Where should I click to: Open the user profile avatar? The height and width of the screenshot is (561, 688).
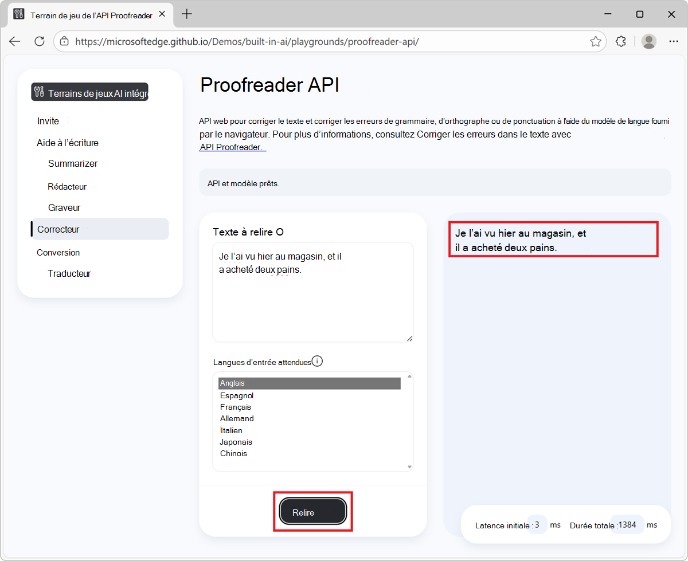click(649, 41)
